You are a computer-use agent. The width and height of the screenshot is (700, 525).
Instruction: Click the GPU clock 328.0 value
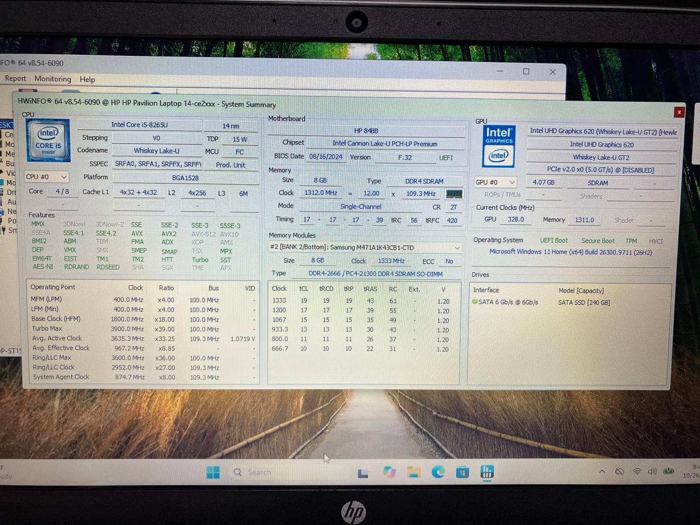coord(516,219)
